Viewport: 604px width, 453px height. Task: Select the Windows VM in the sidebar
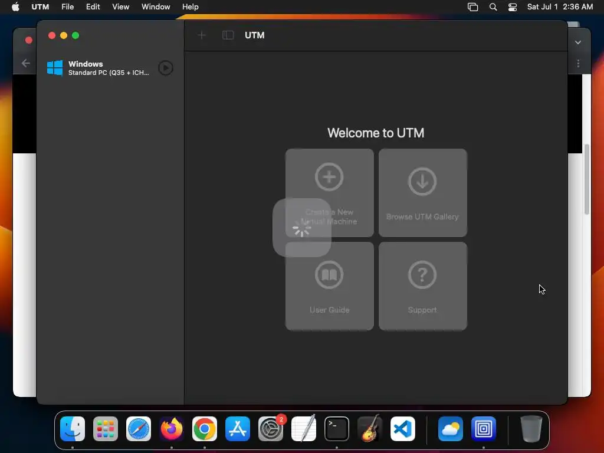110,68
